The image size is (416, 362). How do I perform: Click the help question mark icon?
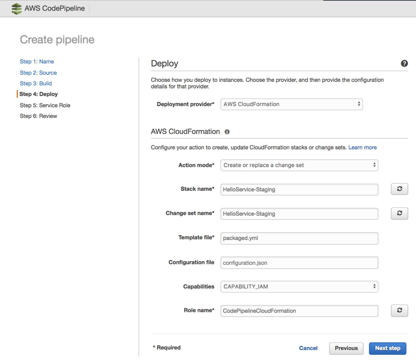click(x=404, y=63)
